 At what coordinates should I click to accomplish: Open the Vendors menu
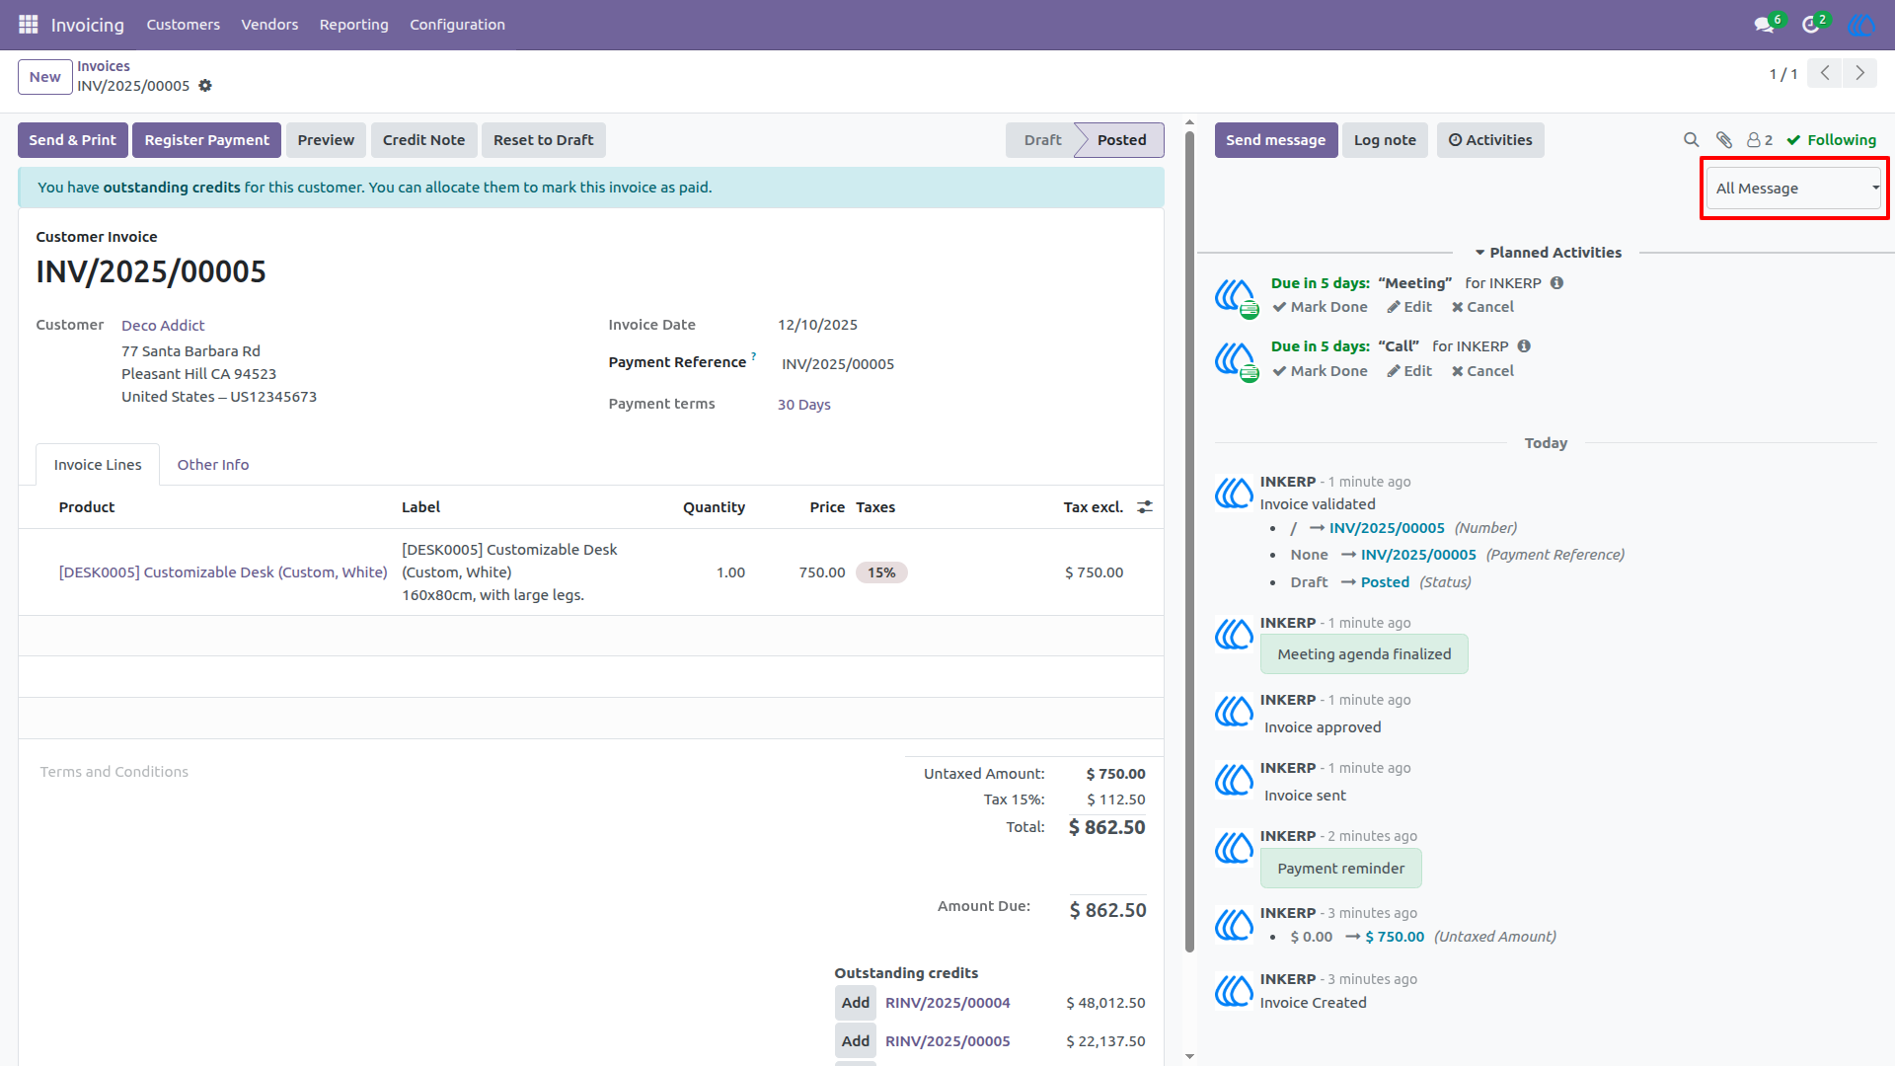pos(269,25)
